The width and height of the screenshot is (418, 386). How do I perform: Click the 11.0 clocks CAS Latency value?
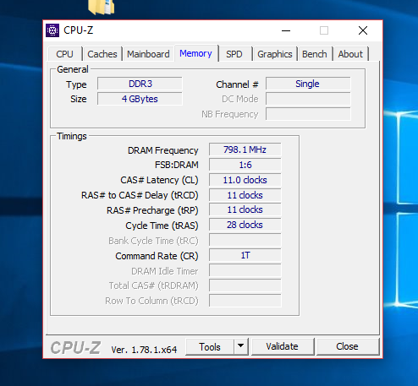click(x=245, y=180)
